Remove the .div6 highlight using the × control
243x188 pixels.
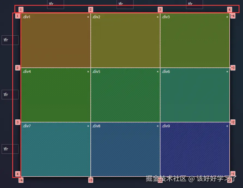click(x=227, y=72)
